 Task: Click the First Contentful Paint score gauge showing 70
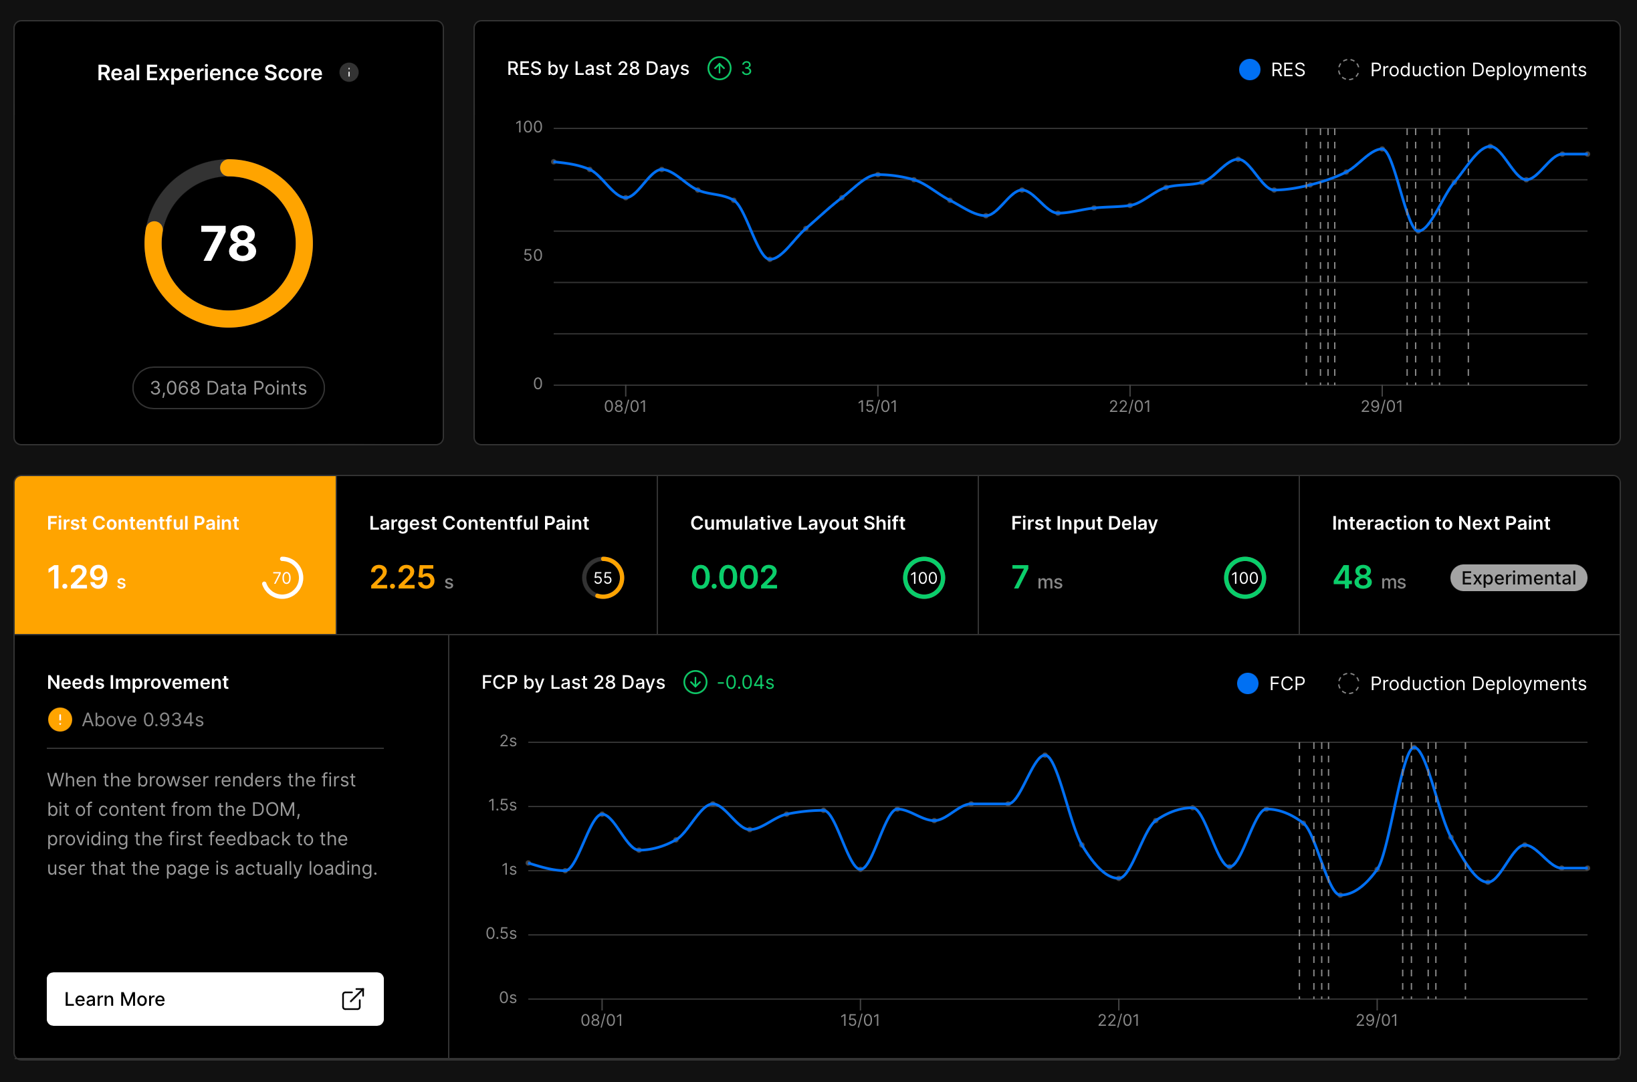click(x=283, y=578)
